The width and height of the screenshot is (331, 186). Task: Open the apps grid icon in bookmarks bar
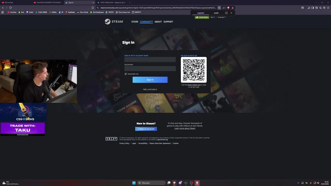pos(3,12)
